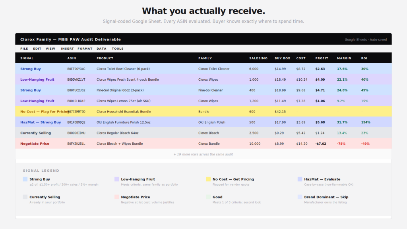Select ASIN B00TUC2J62 cell
The image size is (407, 229).
coord(76,90)
